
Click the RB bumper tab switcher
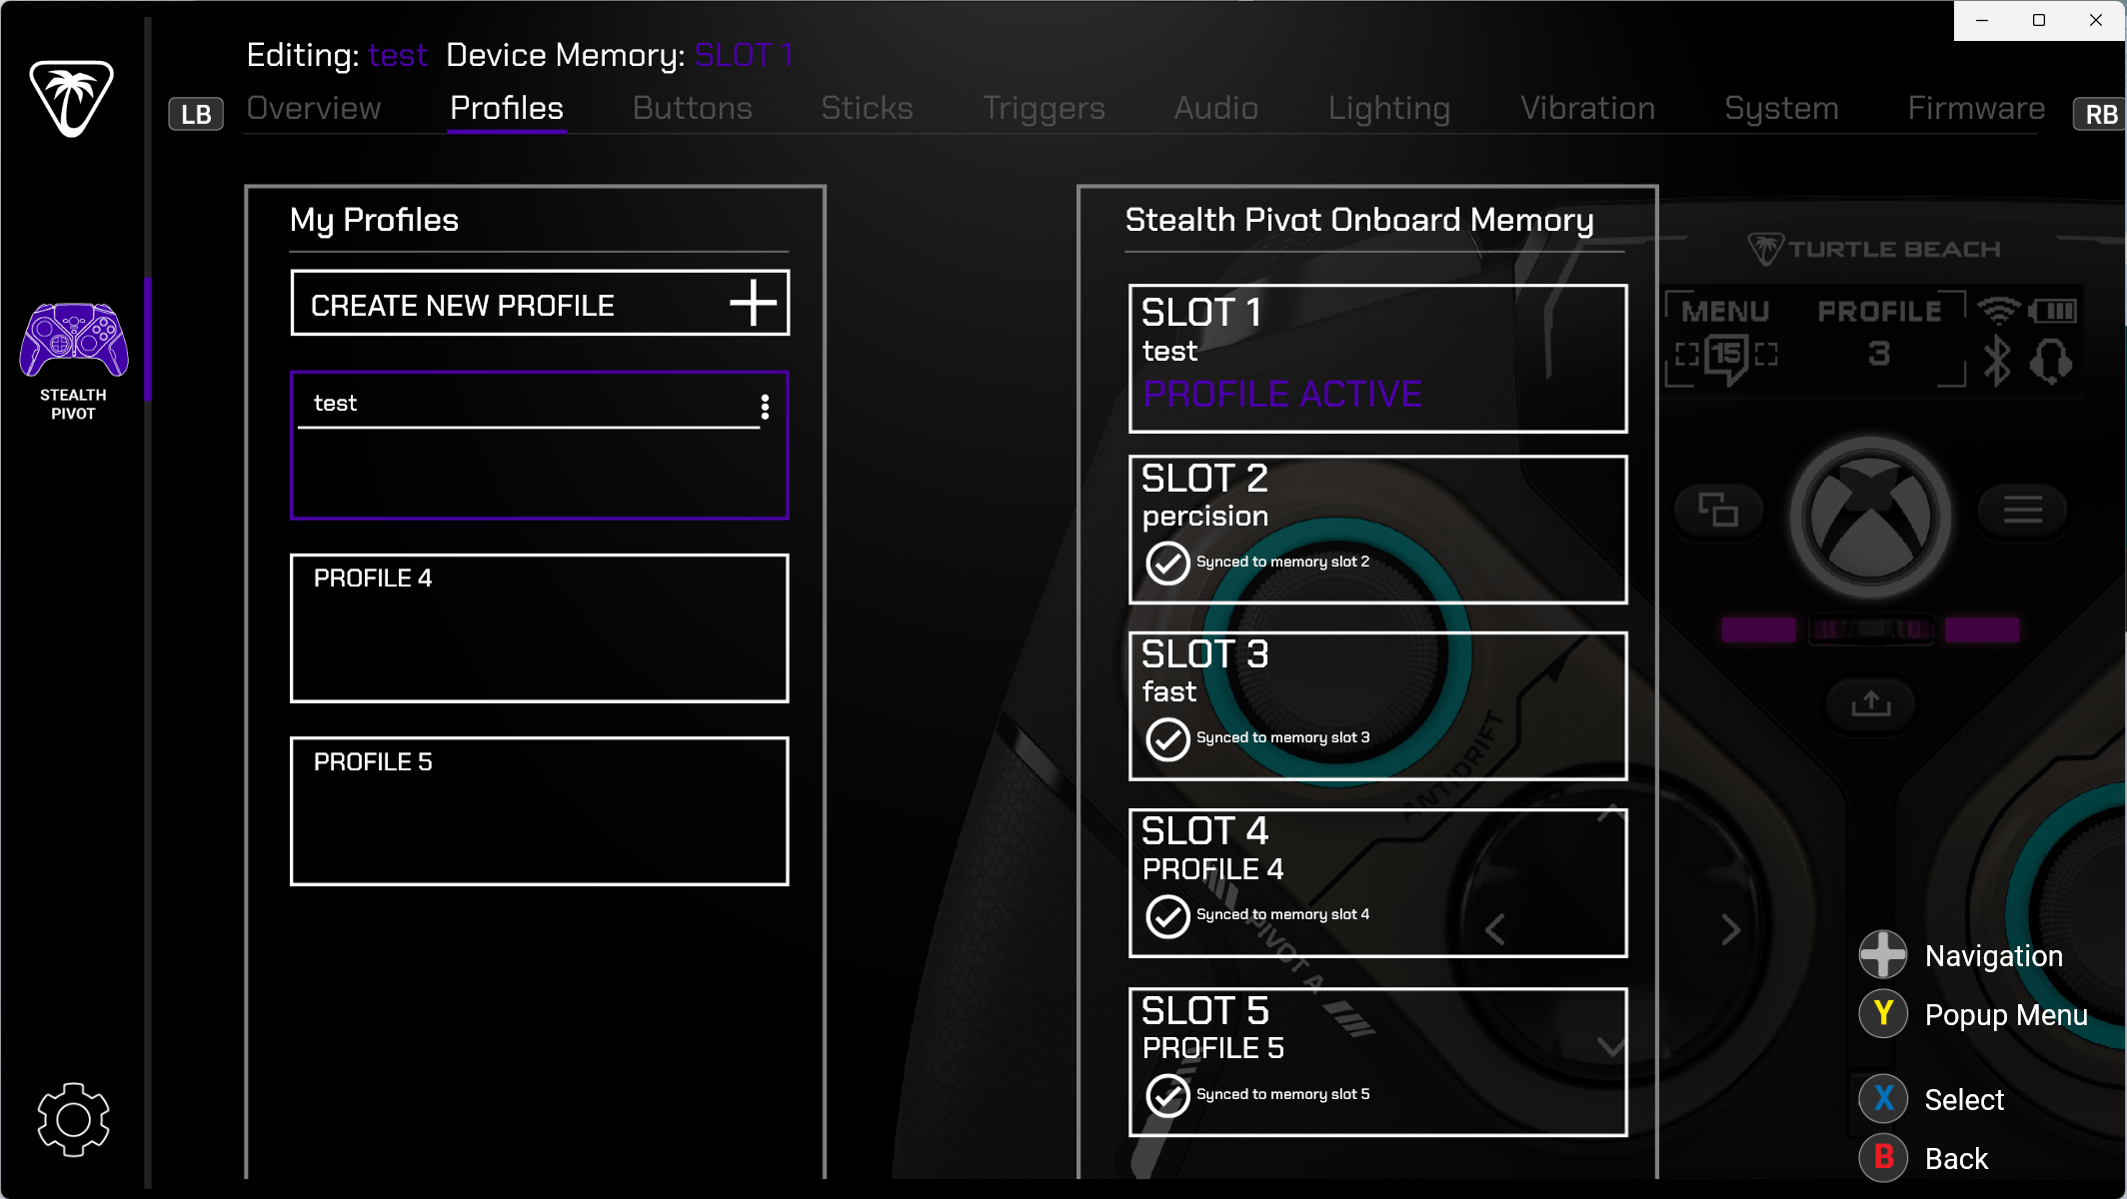click(2099, 114)
